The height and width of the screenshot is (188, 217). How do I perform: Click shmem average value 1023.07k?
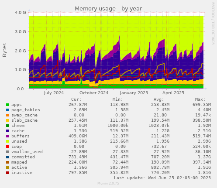tap(159, 126)
